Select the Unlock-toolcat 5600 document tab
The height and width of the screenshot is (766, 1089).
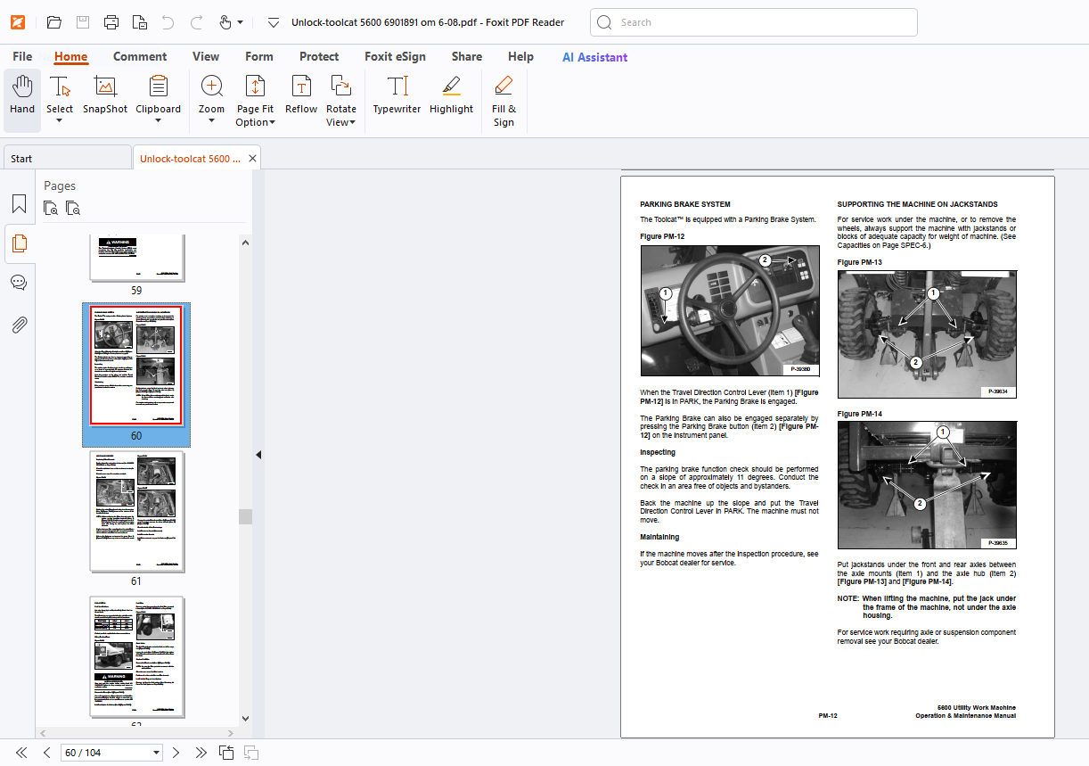coord(190,158)
